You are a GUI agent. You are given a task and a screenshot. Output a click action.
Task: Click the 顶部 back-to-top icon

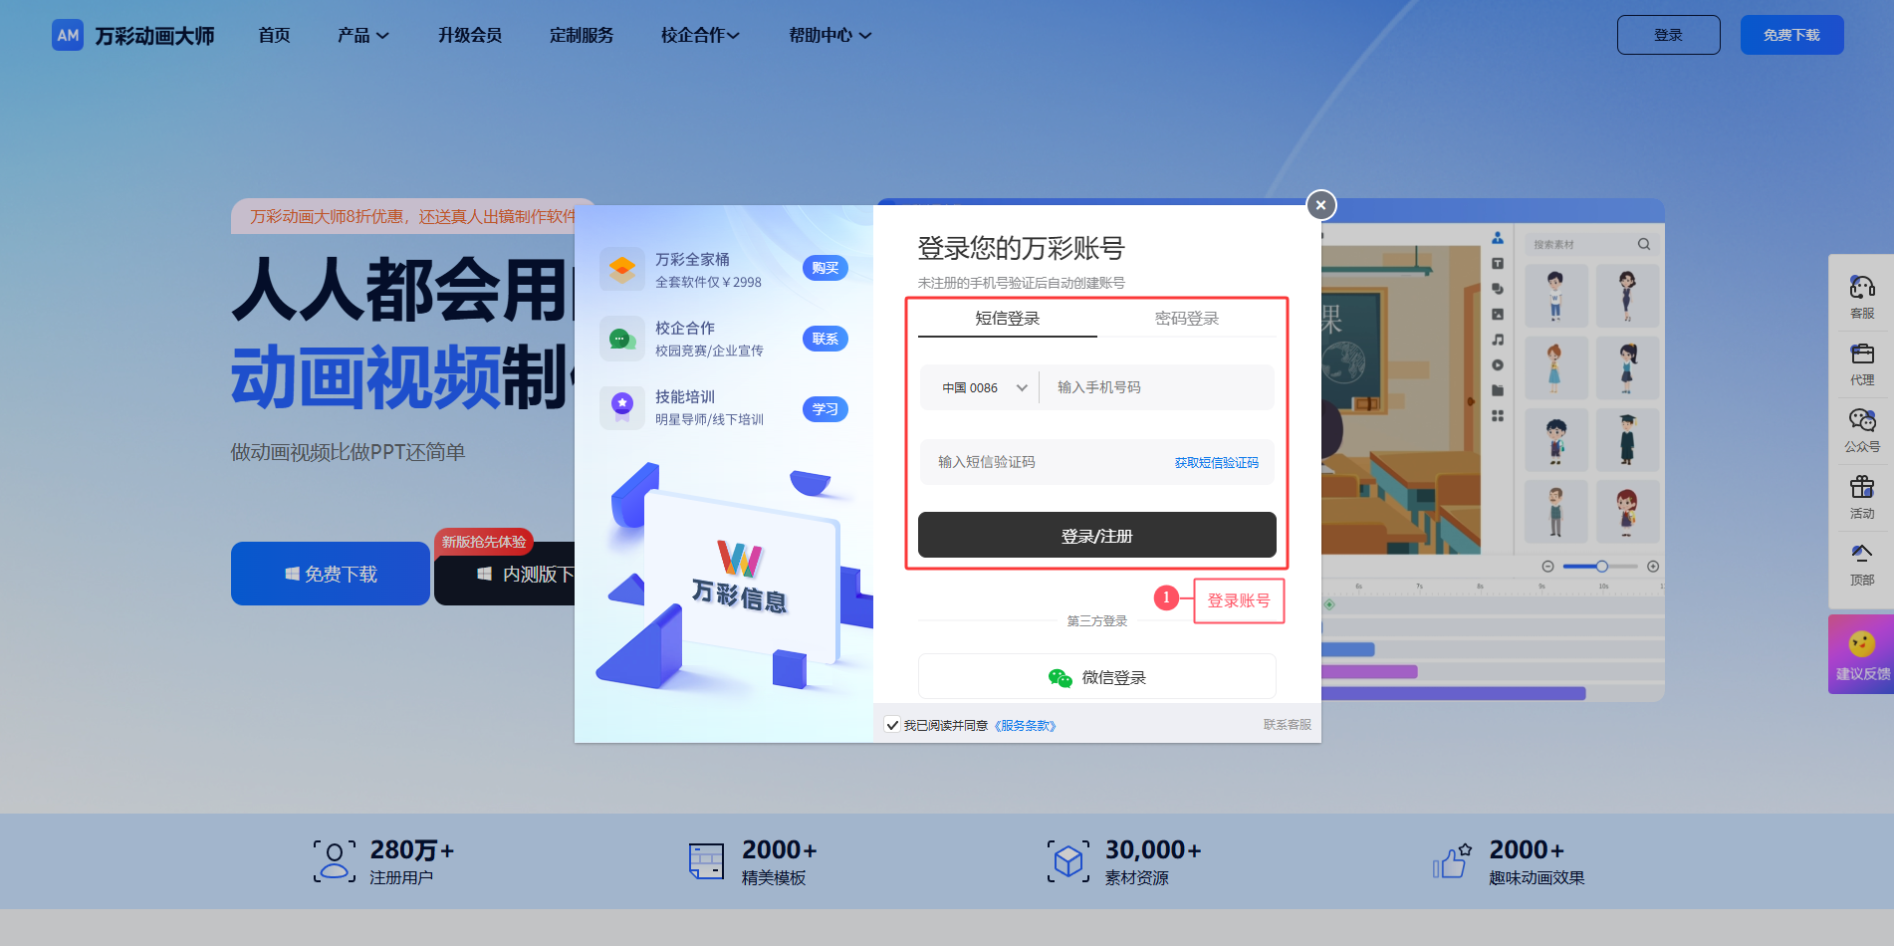pos(1861,555)
